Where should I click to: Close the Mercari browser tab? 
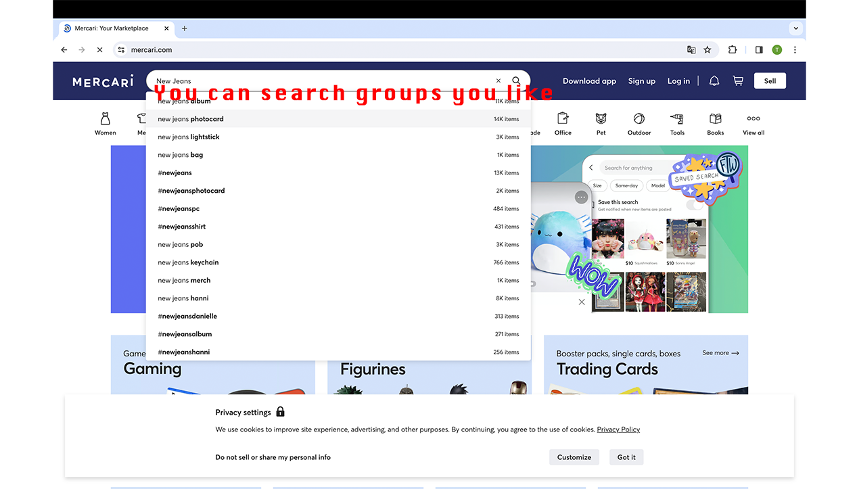click(x=167, y=28)
